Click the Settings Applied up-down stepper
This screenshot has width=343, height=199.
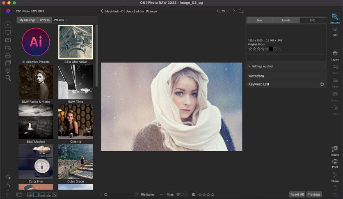tap(325, 66)
